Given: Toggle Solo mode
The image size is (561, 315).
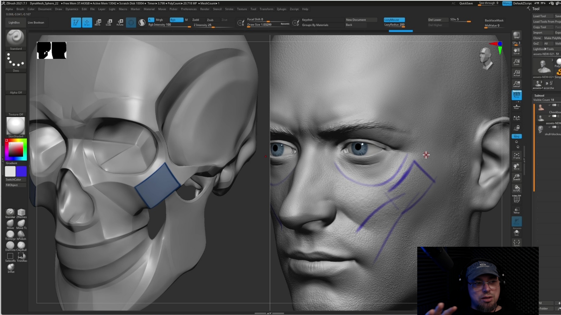Looking at the screenshot, I should coord(517,233).
